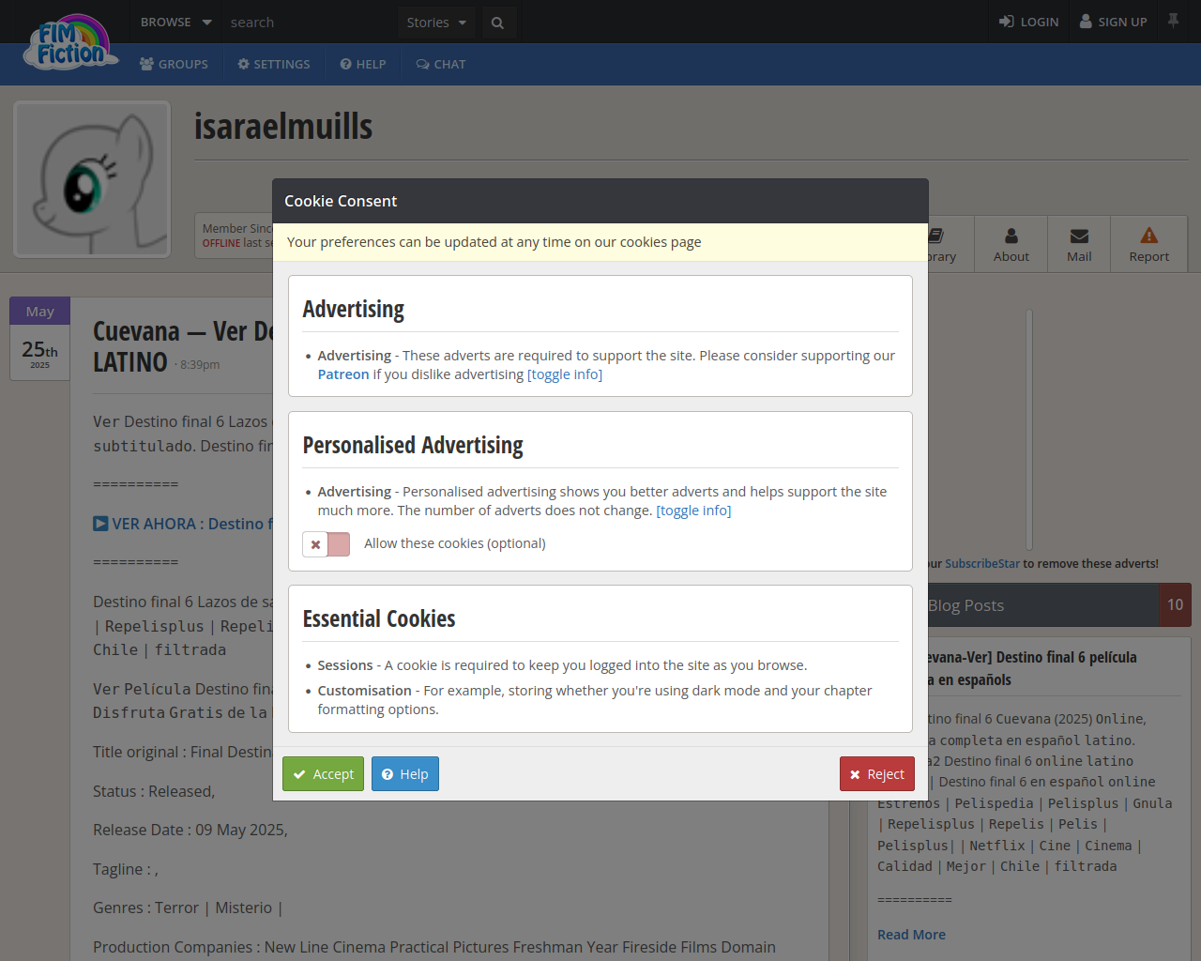
Task: Click the CHAT speech-bubbles icon
Action: coord(423,64)
